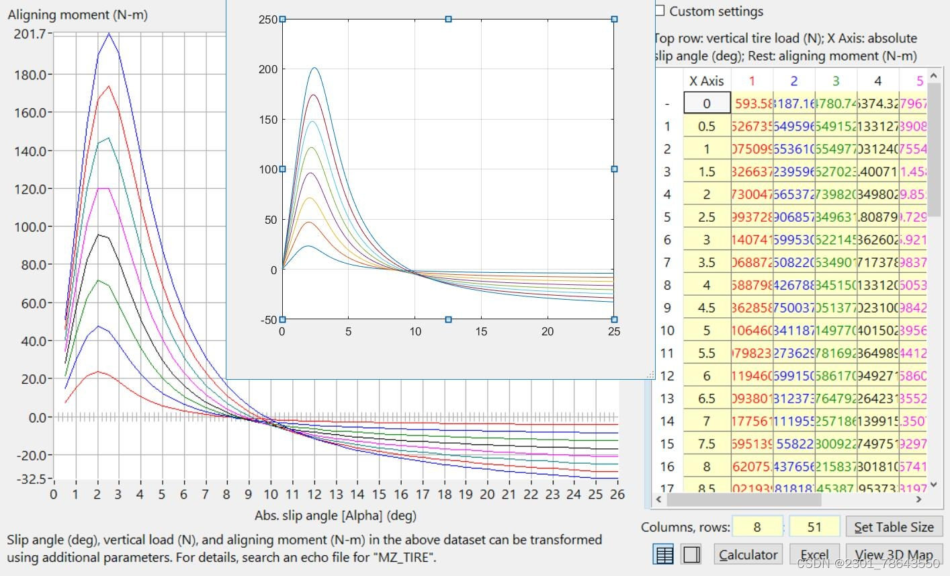Viewport: 950px width, 576px height.
Task: Click the X Axis cell containing 0
Action: click(x=707, y=104)
